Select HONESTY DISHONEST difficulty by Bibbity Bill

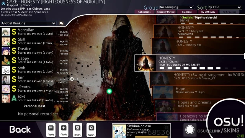tap(199, 31)
